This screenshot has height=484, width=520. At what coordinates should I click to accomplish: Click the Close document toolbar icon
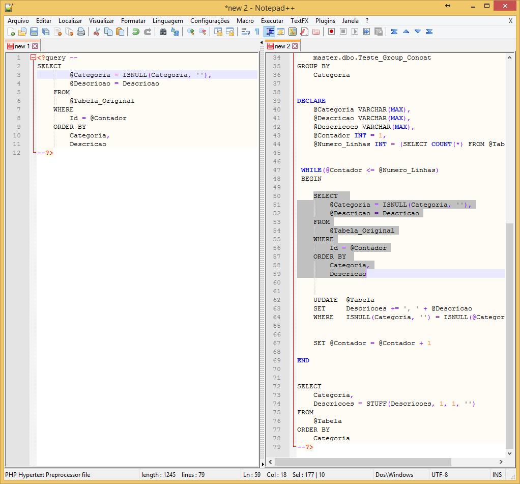(57, 32)
